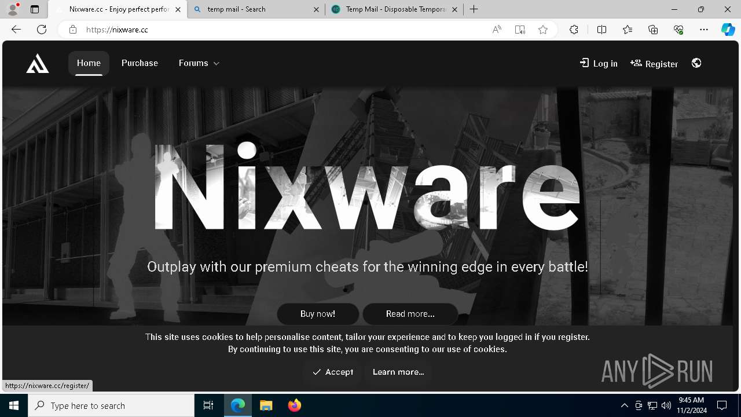
Task: Close the temp mail Search tab
Action: (317, 9)
